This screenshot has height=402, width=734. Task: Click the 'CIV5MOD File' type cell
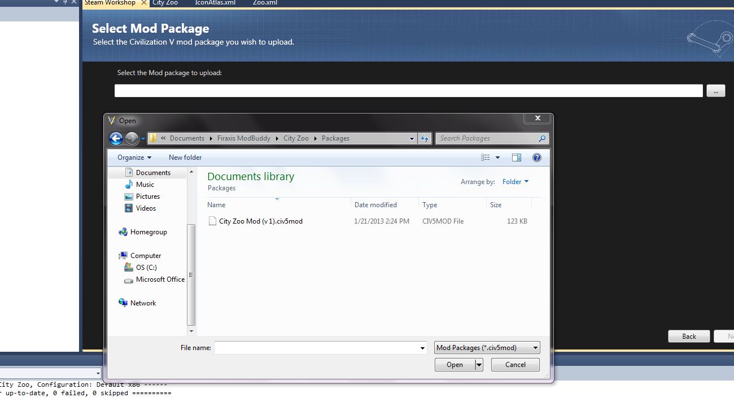[443, 221]
